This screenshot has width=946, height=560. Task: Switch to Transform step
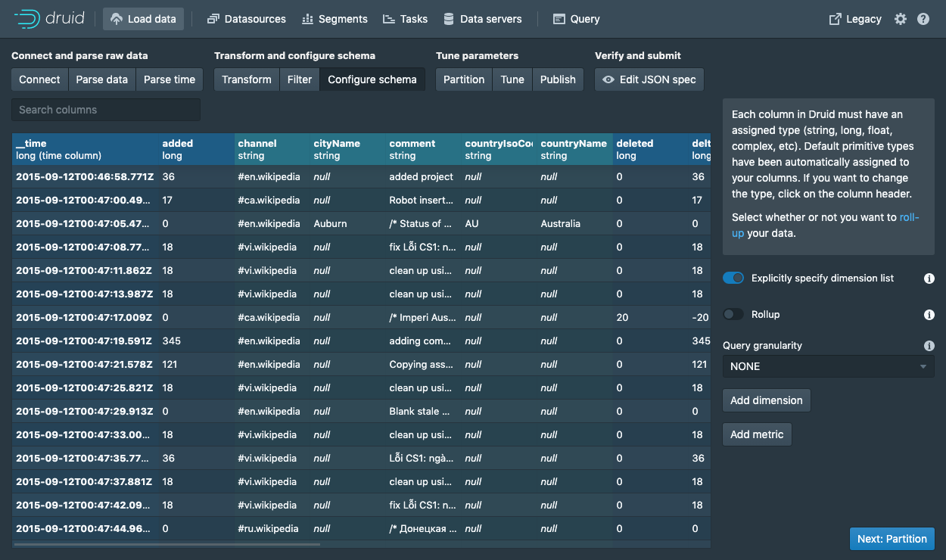click(247, 79)
